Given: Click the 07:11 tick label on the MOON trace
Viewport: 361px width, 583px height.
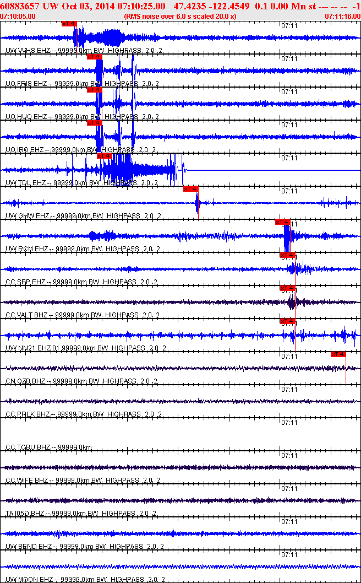Looking at the screenshot, I should coord(289,554).
